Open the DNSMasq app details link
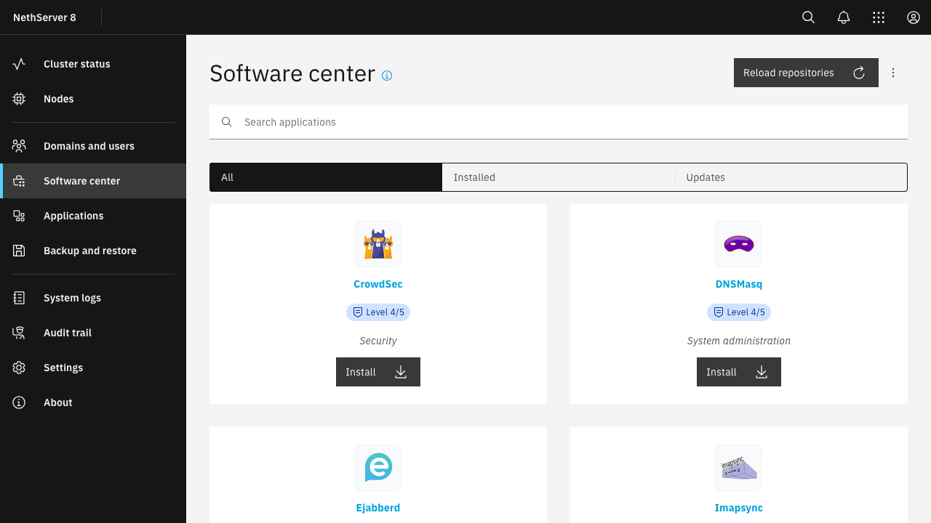Viewport: 931px width, 523px height. coord(739,284)
